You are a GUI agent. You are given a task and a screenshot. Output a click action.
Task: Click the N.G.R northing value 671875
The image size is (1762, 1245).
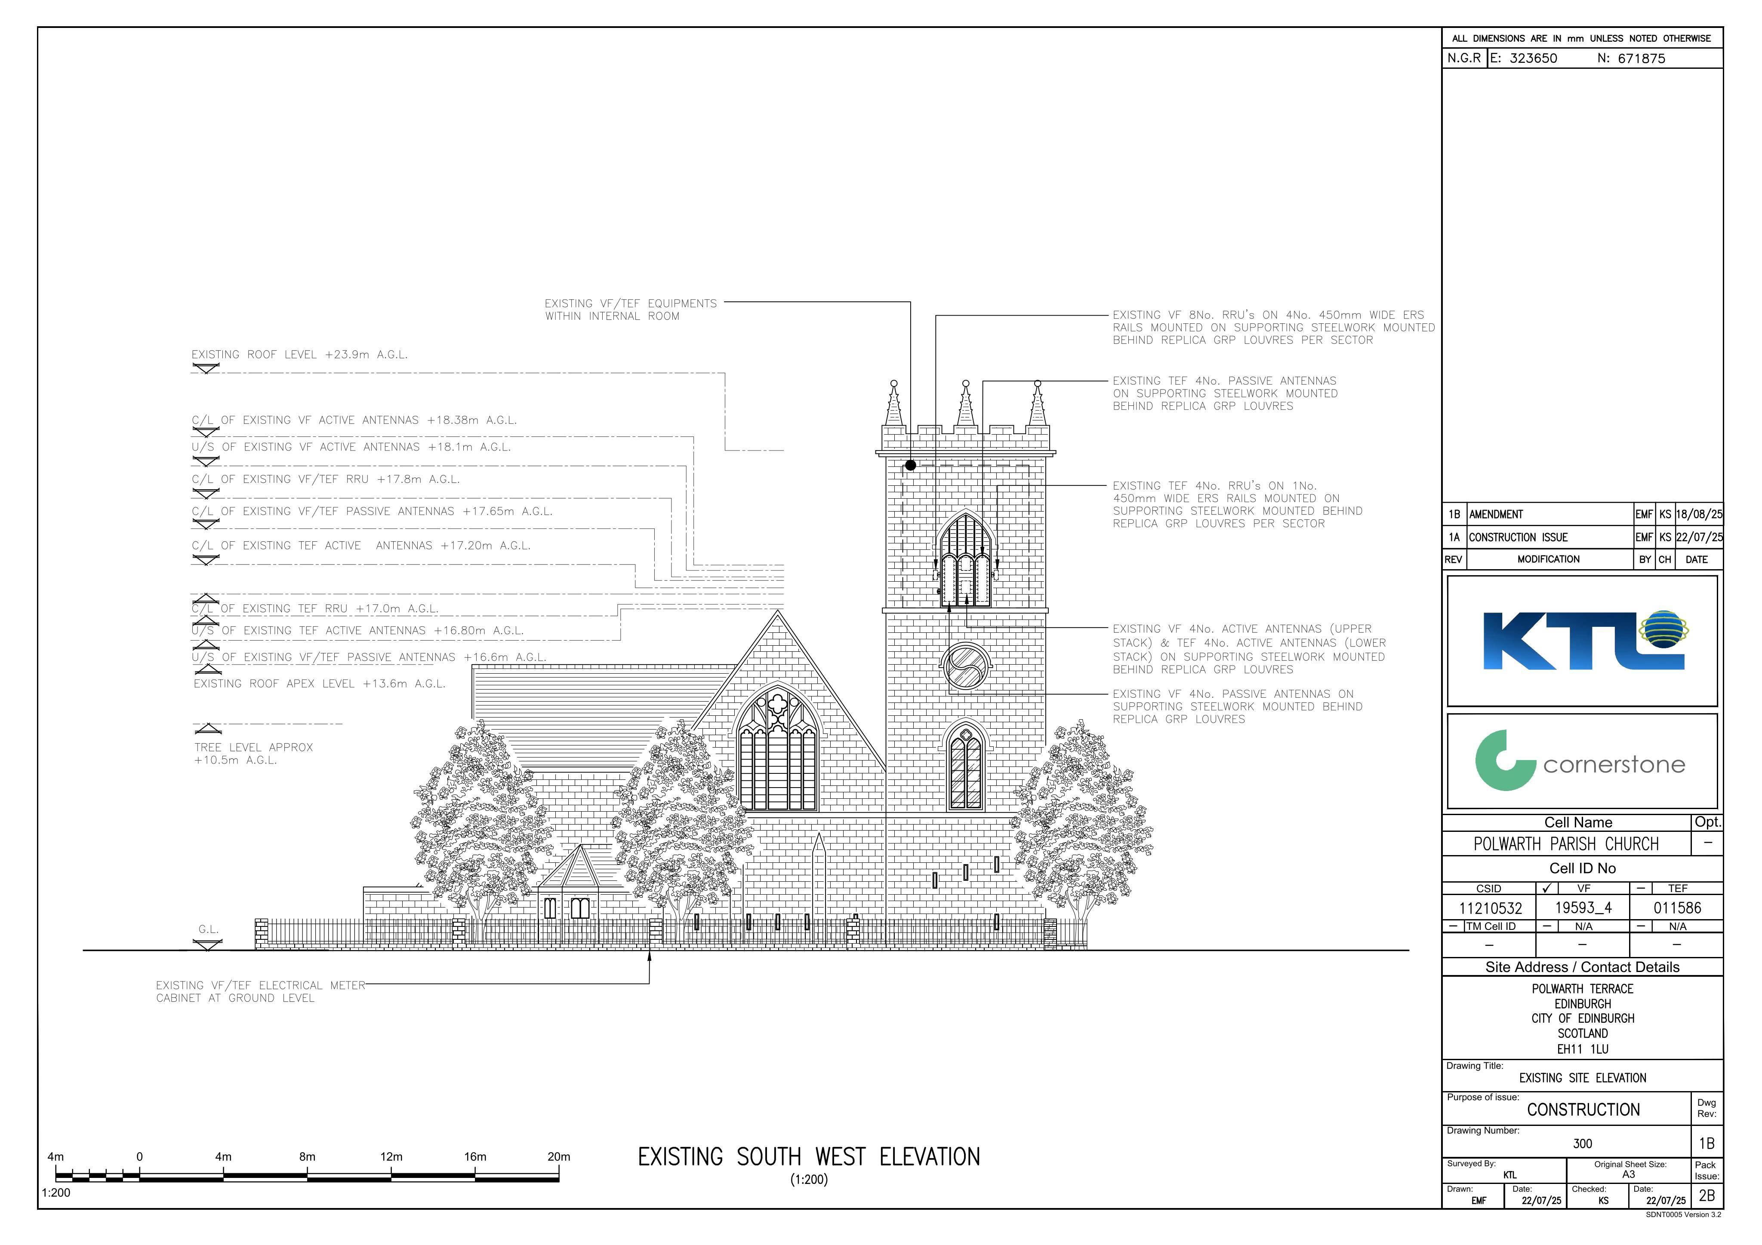(1642, 58)
